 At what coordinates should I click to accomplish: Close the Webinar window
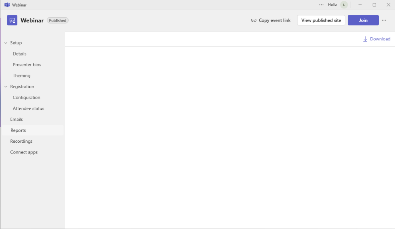(x=388, y=5)
